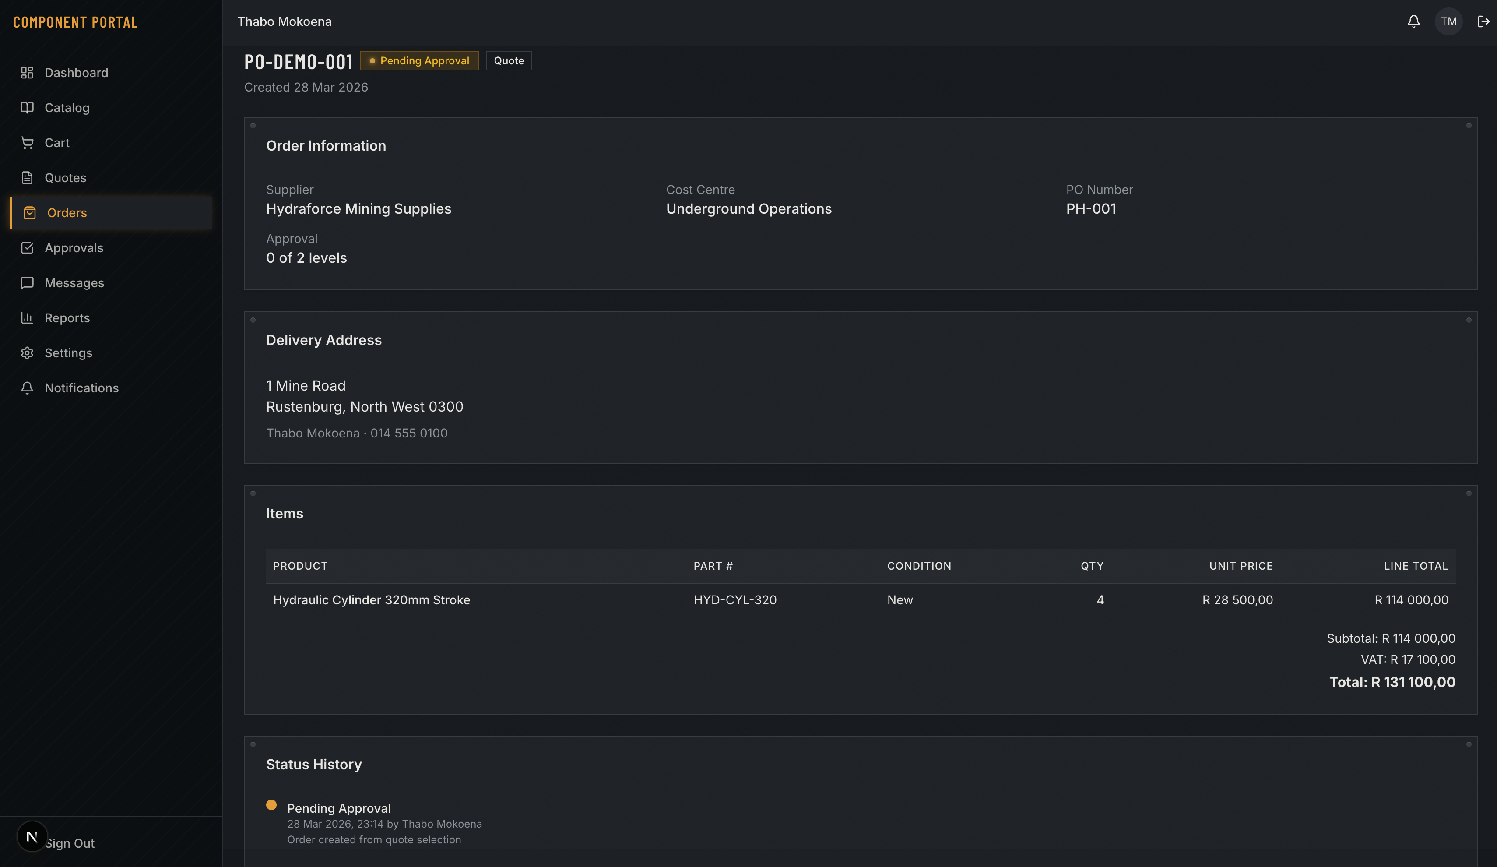
Task: Click the Quotes document icon
Action: [x=27, y=177]
